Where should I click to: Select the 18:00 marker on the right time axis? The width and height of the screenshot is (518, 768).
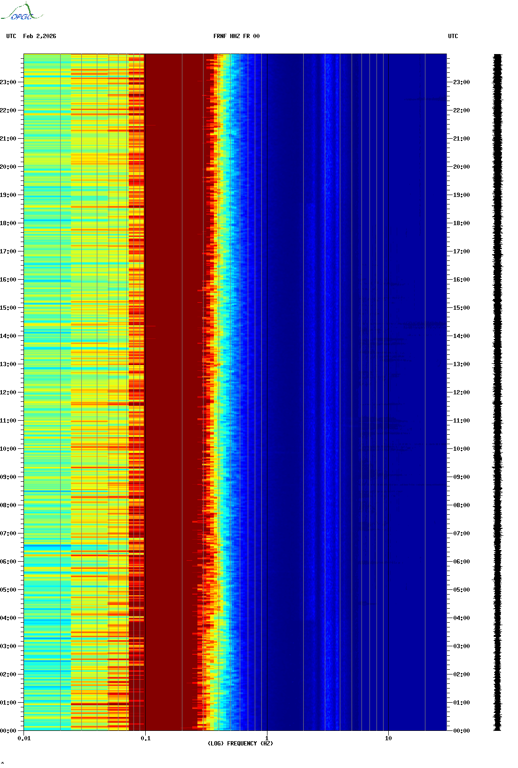[x=461, y=223]
